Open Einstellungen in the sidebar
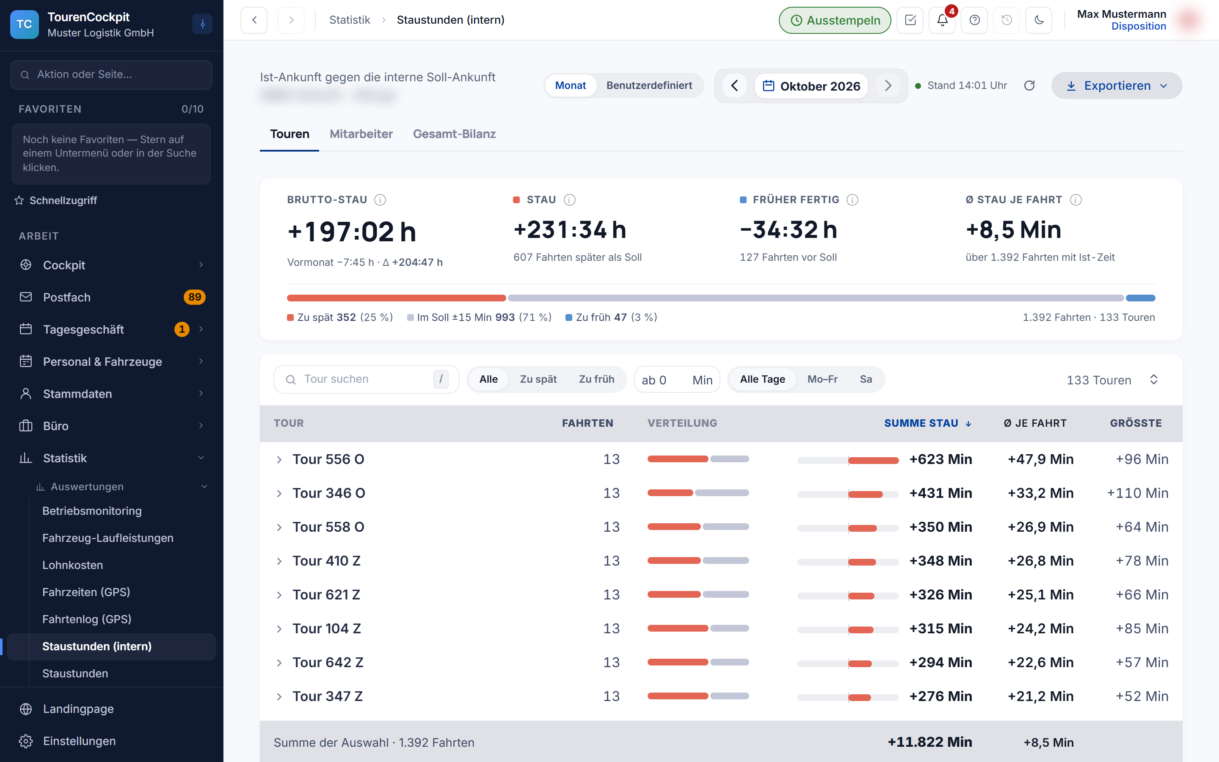The width and height of the screenshot is (1219, 762). click(111, 741)
